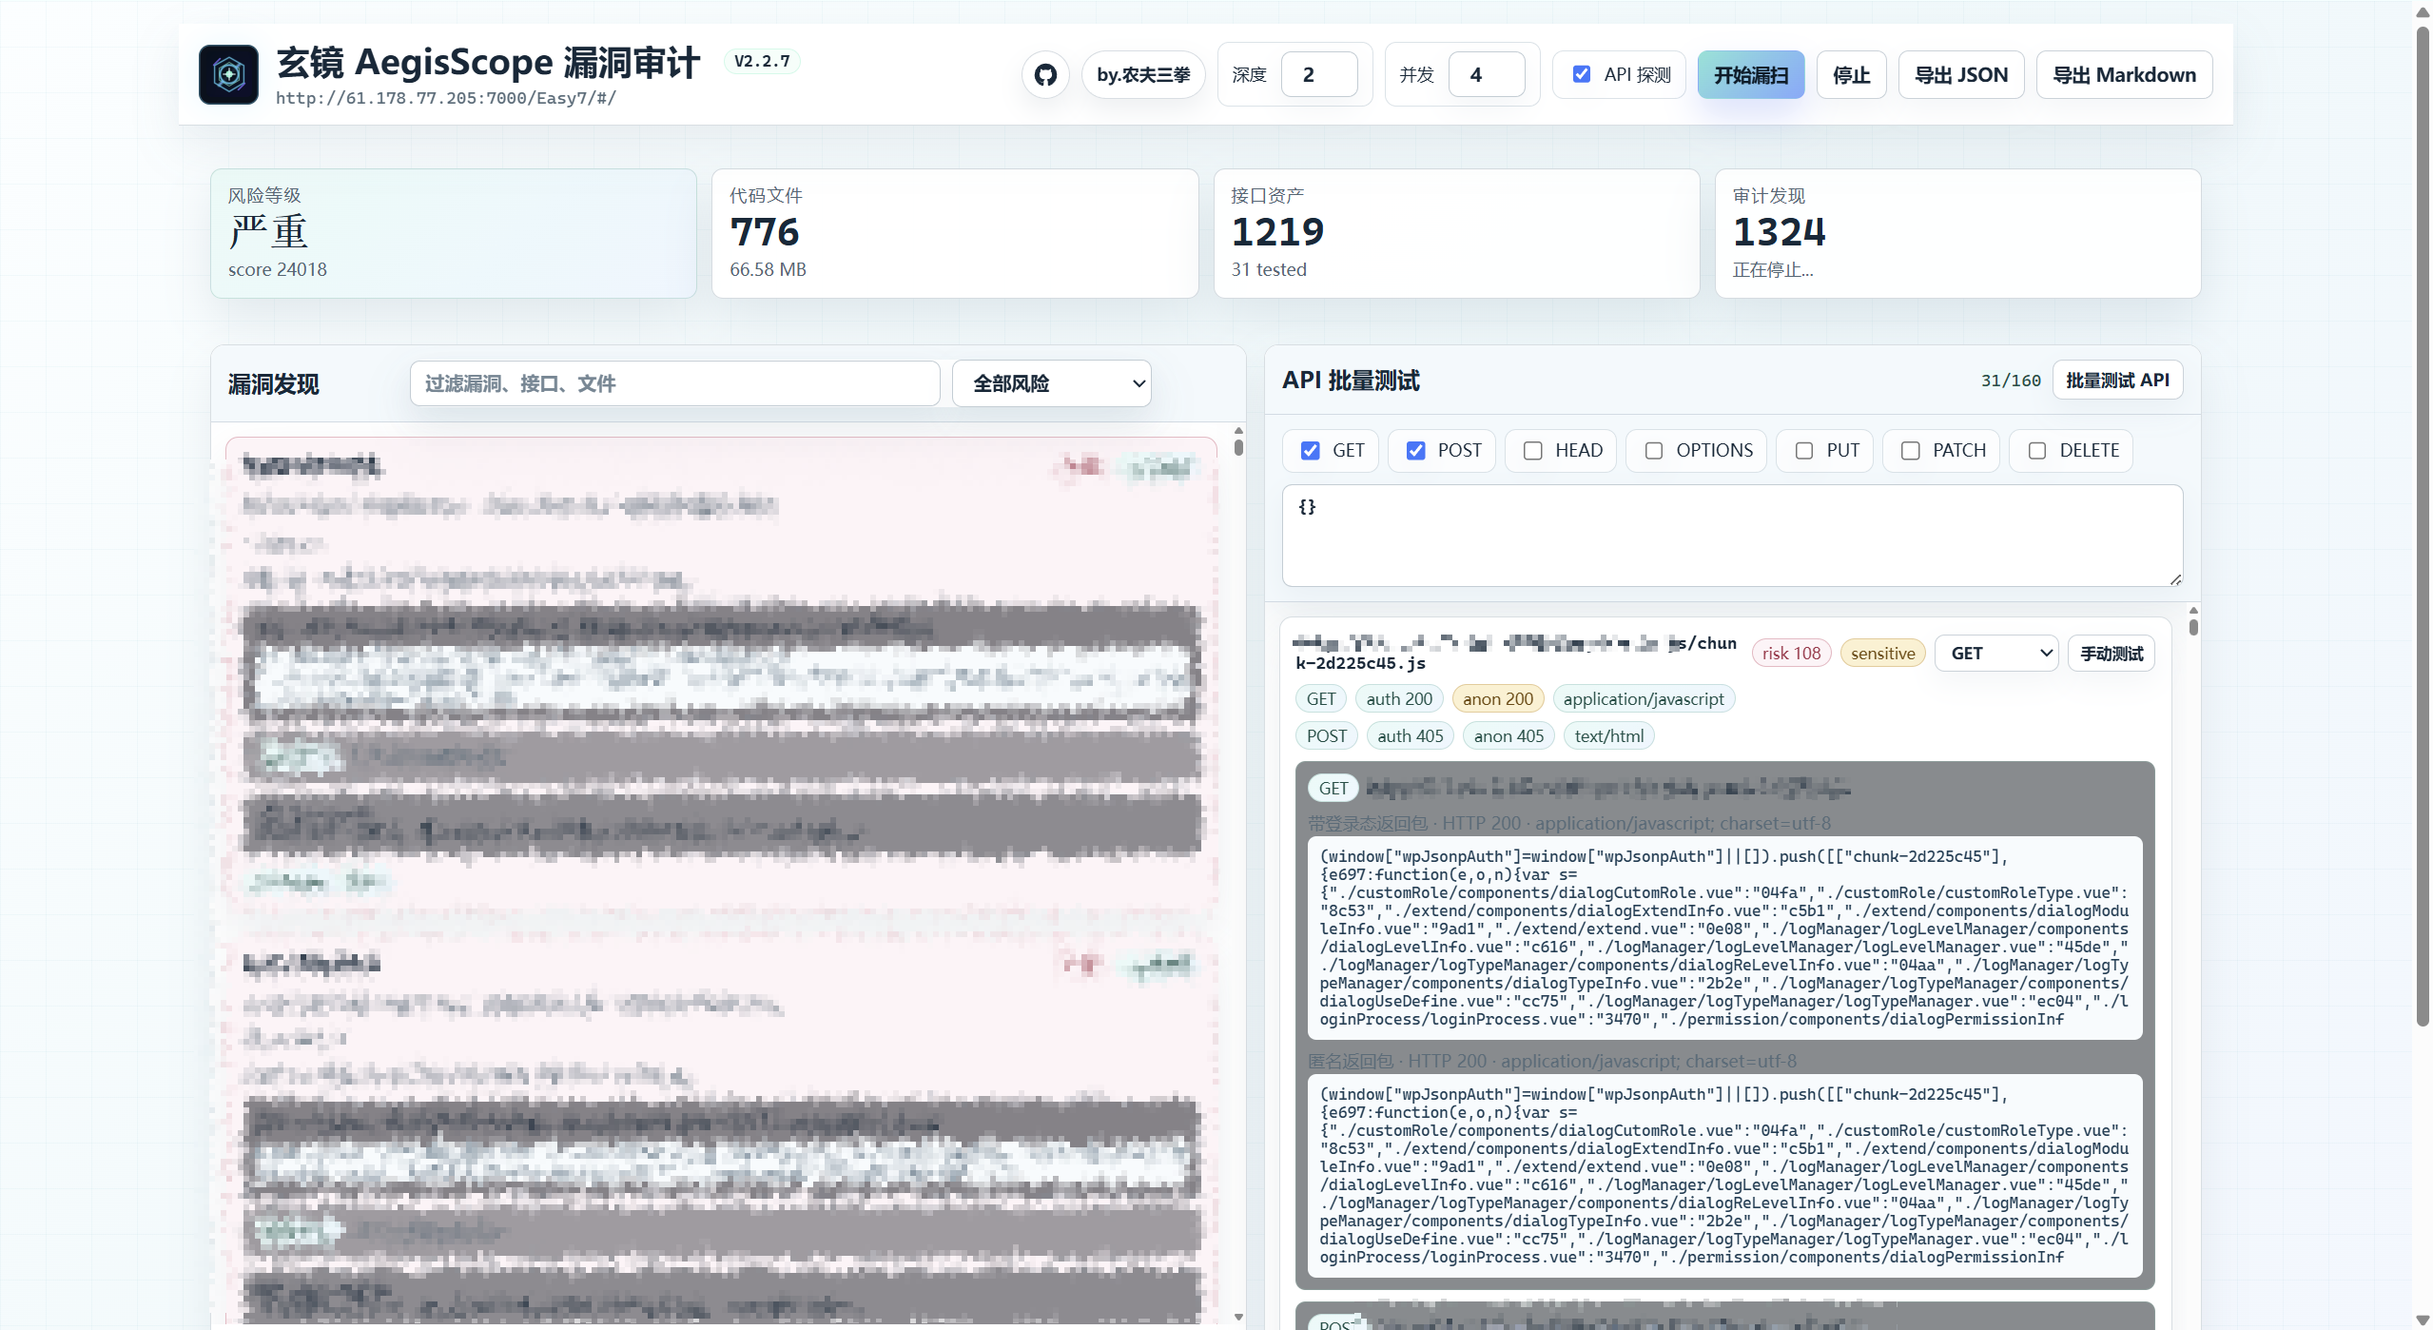
Task: Enable the DELETE method checkbox
Action: click(x=2036, y=451)
